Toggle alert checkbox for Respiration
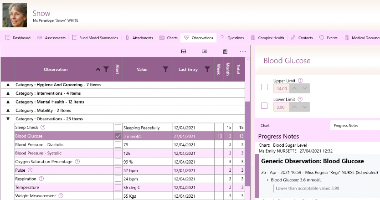This screenshot has height=200, width=380. pos(118,179)
